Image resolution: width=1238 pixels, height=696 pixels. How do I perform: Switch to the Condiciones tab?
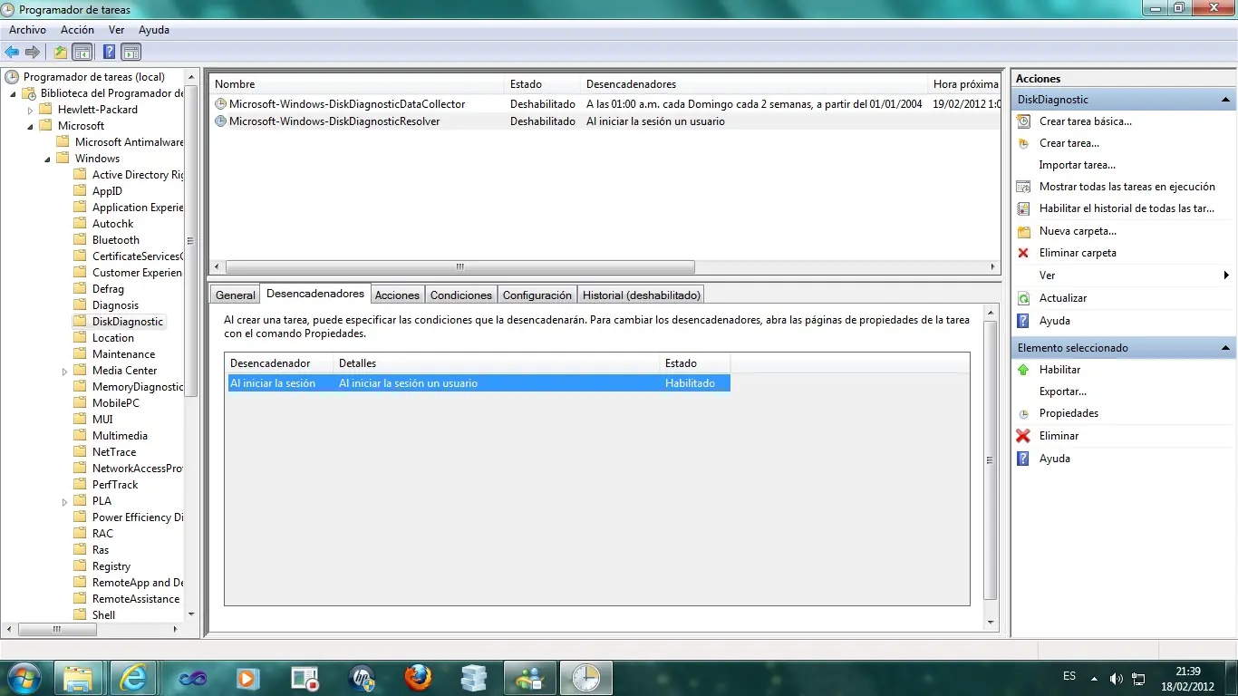pos(461,295)
